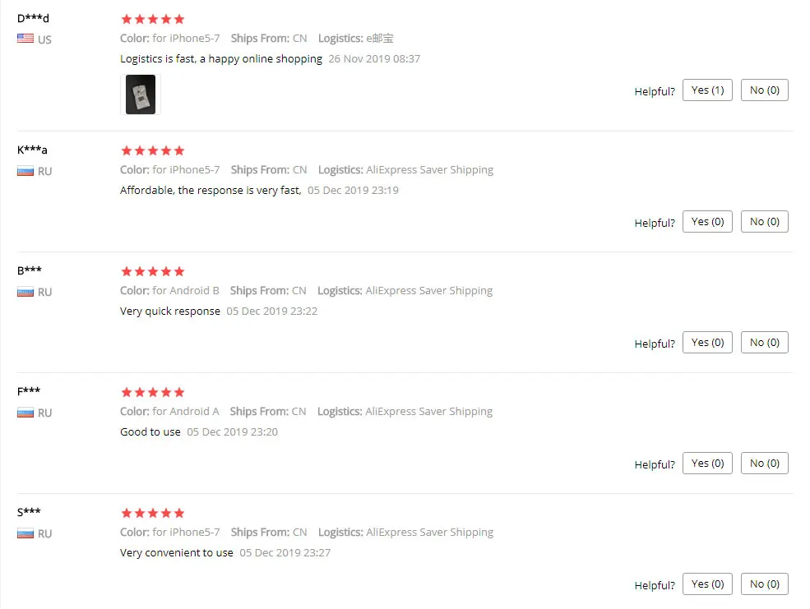Click reviewer name D***d
The height and width of the screenshot is (609, 810).
click(33, 19)
